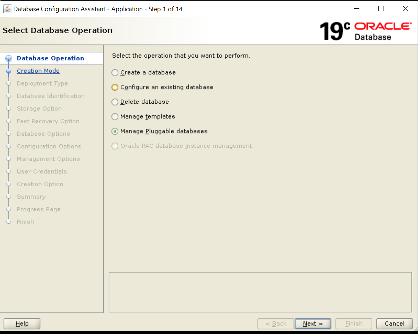Click the Oracle 19c Database logo
Viewport: 418px width, 334px height.
click(x=365, y=31)
